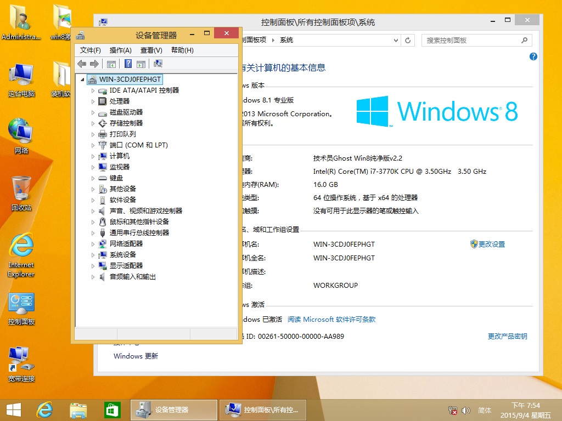This screenshot has height=421, width=562.
Task: Toggle the console tree pane icon
Action: coord(111,64)
